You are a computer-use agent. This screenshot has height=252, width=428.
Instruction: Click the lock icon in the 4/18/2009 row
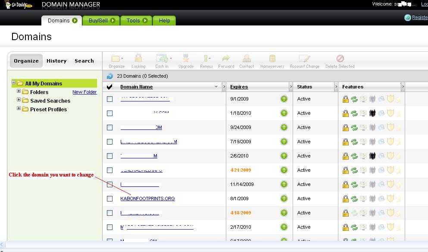tap(346, 213)
